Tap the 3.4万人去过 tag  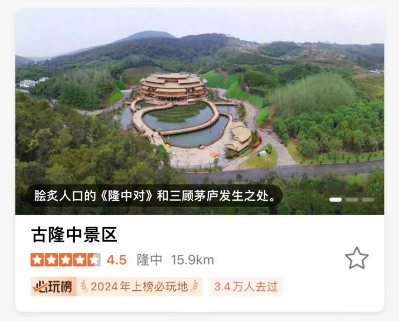(x=246, y=287)
